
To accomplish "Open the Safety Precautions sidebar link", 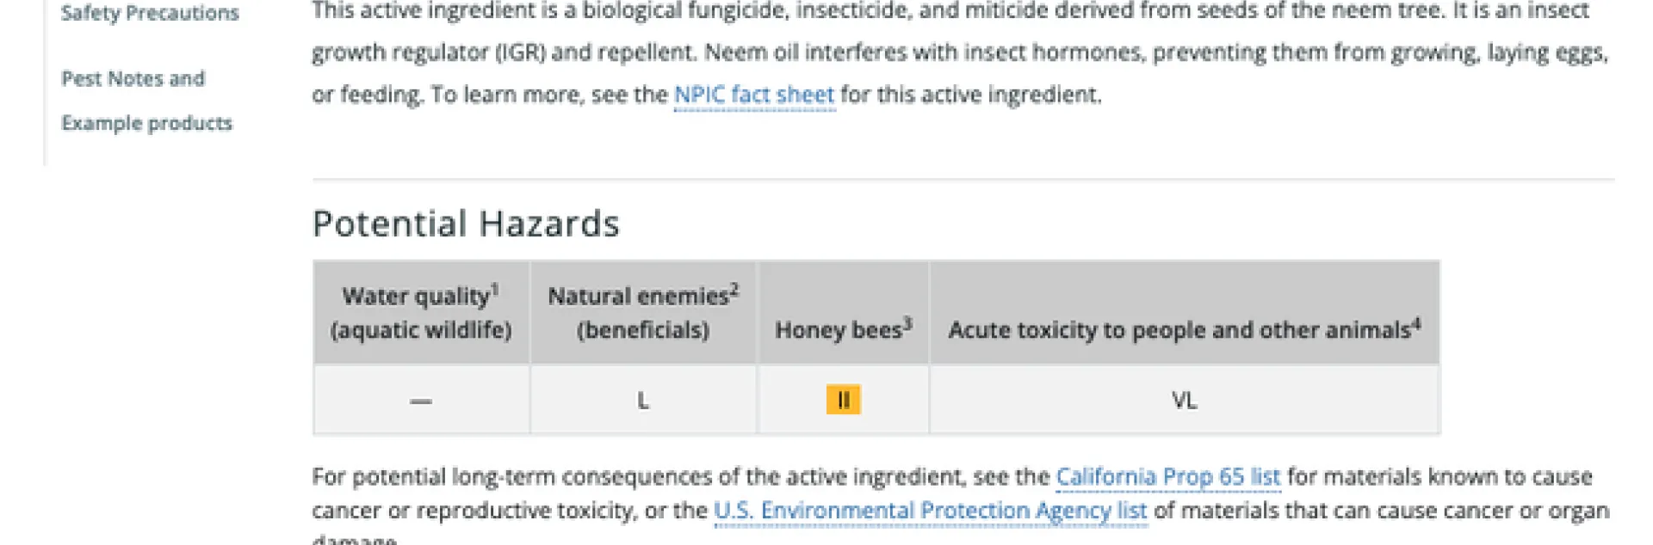I will tap(150, 13).
